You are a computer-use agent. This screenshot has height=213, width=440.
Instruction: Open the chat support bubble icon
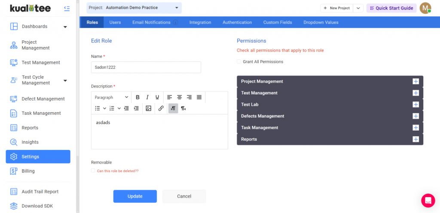428,201
